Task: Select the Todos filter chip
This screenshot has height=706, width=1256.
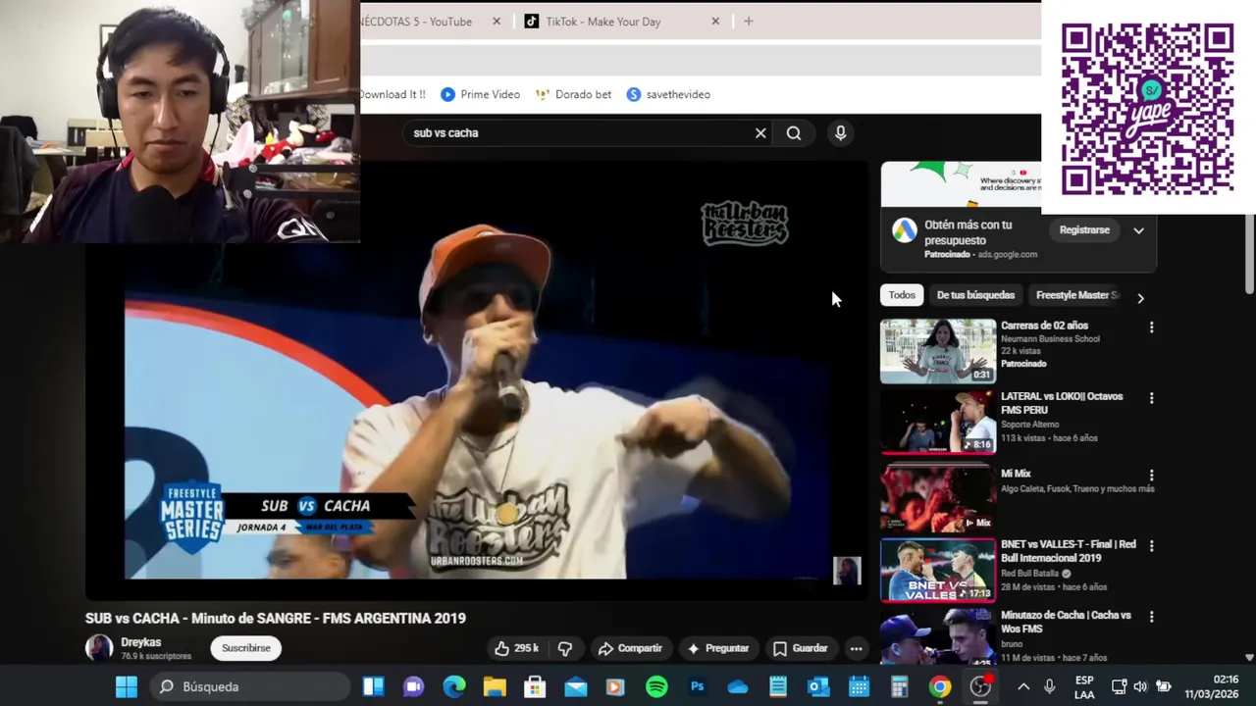Action: tap(902, 295)
